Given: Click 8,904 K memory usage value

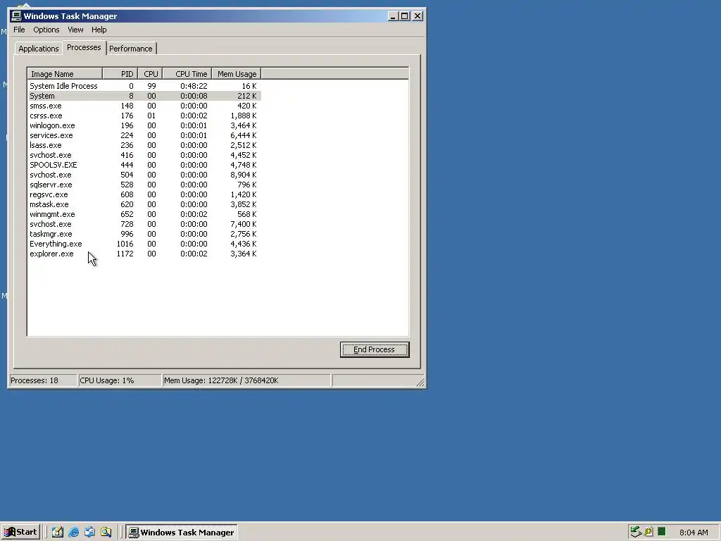Looking at the screenshot, I should point(243,175).
